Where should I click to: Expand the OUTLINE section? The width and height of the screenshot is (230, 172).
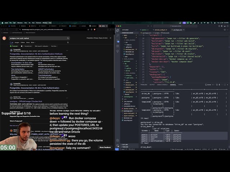[x=125, y=144]
